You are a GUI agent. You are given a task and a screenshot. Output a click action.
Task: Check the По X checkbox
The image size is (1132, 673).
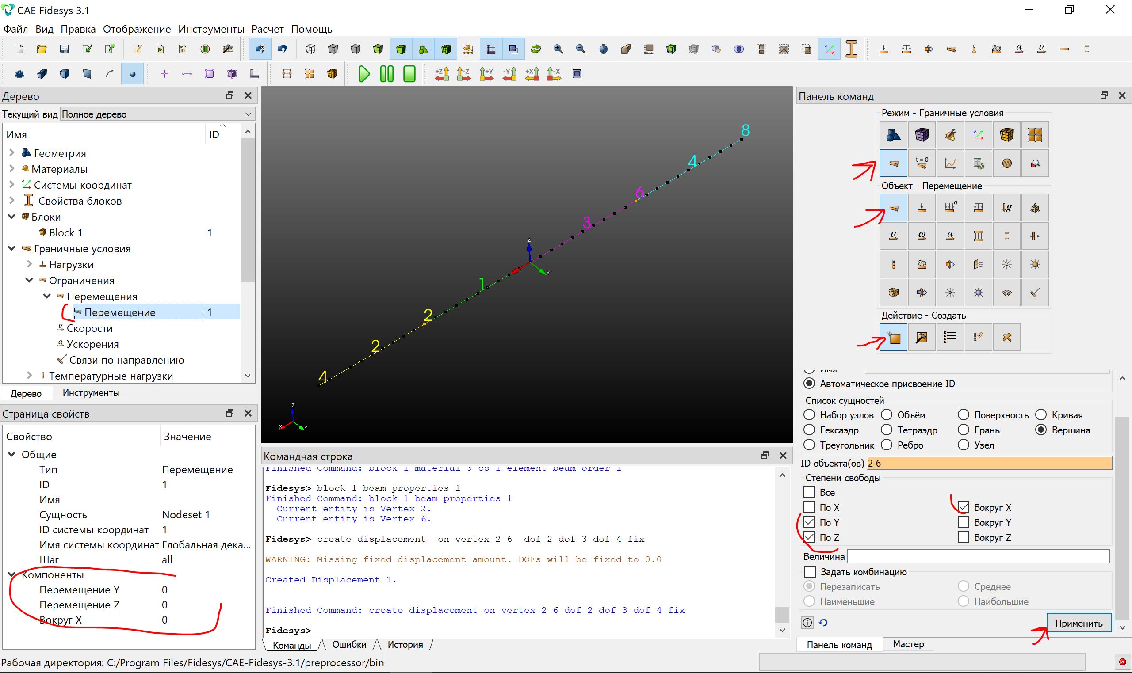809,507
